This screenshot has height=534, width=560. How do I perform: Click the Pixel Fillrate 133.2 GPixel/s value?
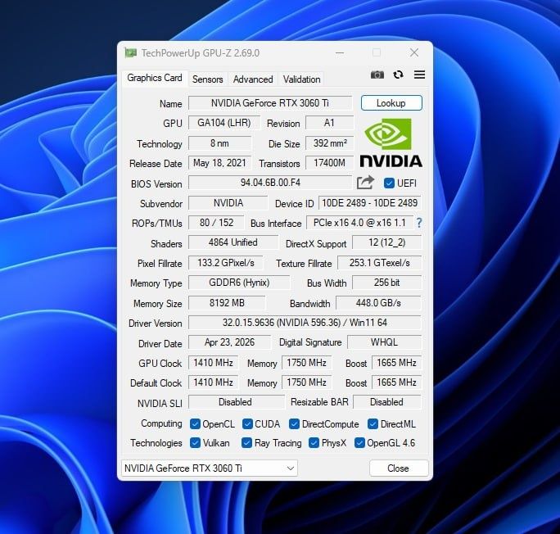click(x=226, y=263)
